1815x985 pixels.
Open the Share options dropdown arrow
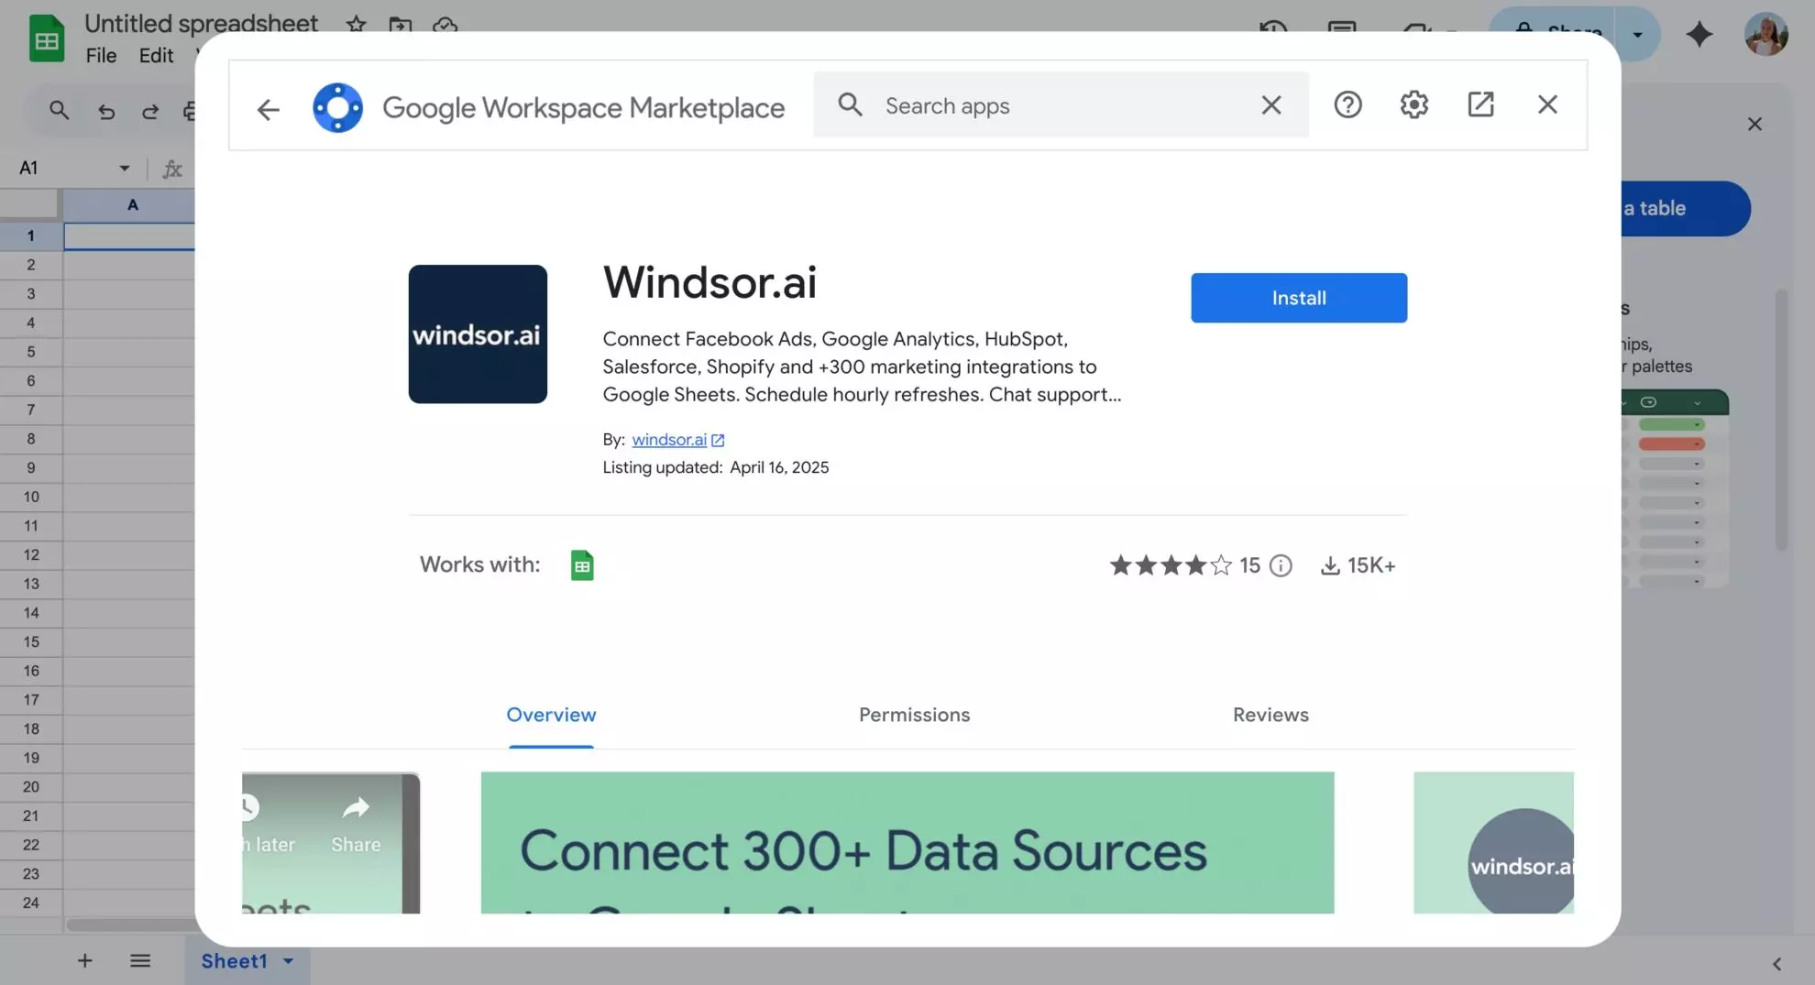[x=1637, y=34]
